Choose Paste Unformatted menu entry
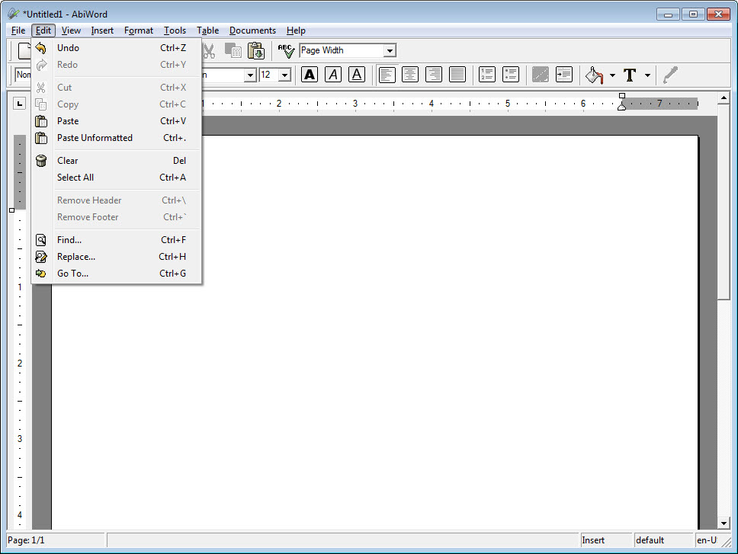The width and height of the screenshot is (738, 554). 117,138
